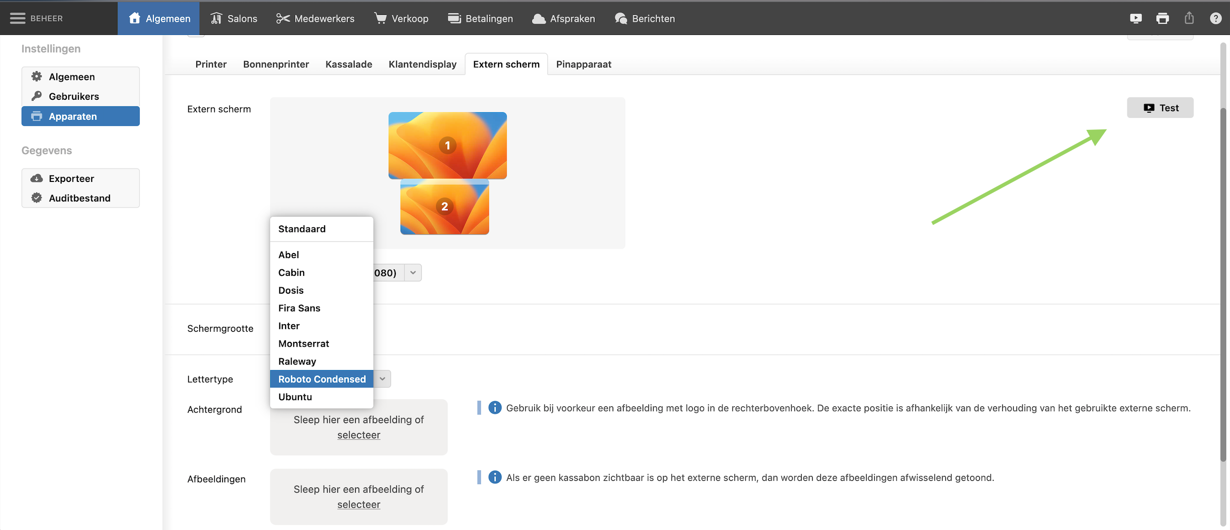Open Salons from the top navigation
The height and width of the screenshot is (530, 1230).
click(233, 18)
